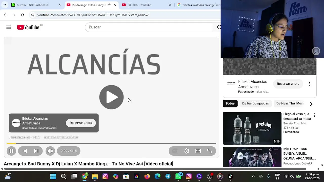The width and height of the screenshot is (324, 182).
Task: Open Mix TRAP - BAD BUNNY, ANUEL title
Action: tap(299, 154)
